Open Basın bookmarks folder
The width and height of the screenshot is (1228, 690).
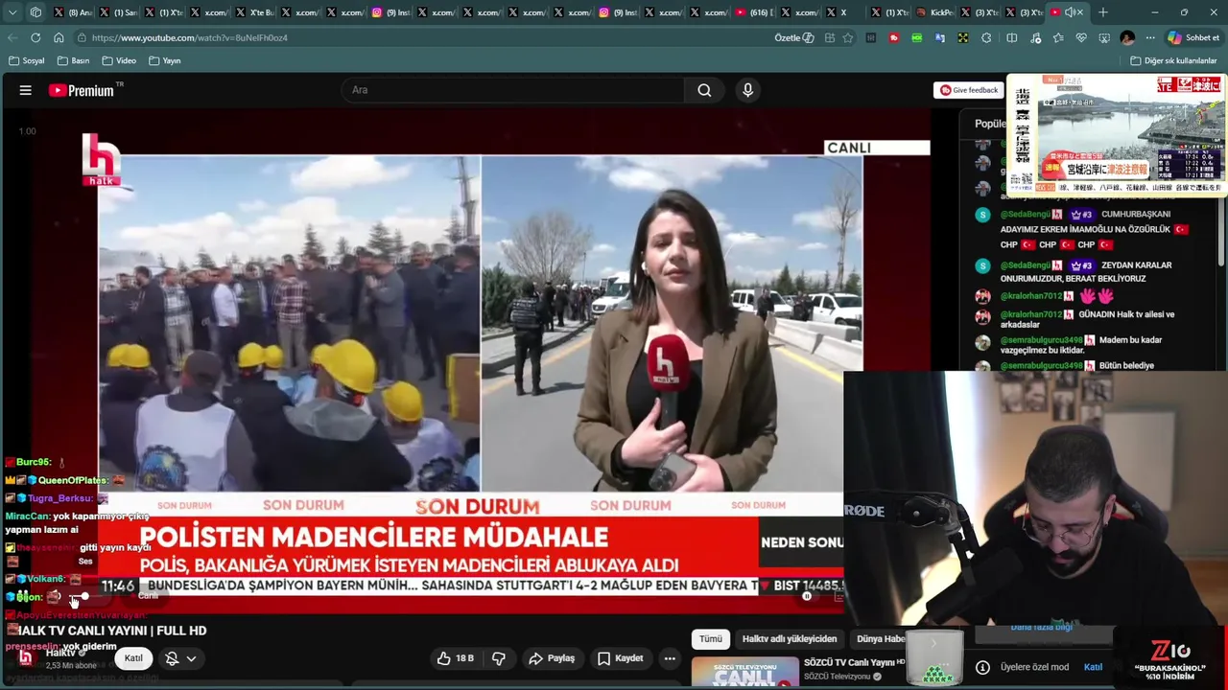tap(74, 60)
